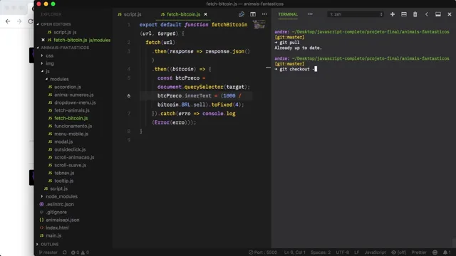Click Port : 5500 live server
The height and width of the screenshot is (256, 456).
[263, 252]
